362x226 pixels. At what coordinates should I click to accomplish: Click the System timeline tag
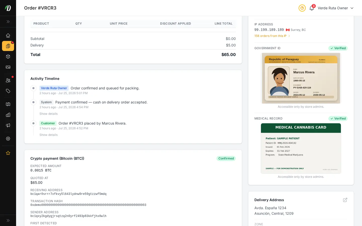[46, 102]
